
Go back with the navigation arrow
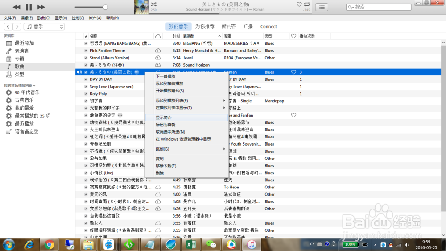[8, 26]
